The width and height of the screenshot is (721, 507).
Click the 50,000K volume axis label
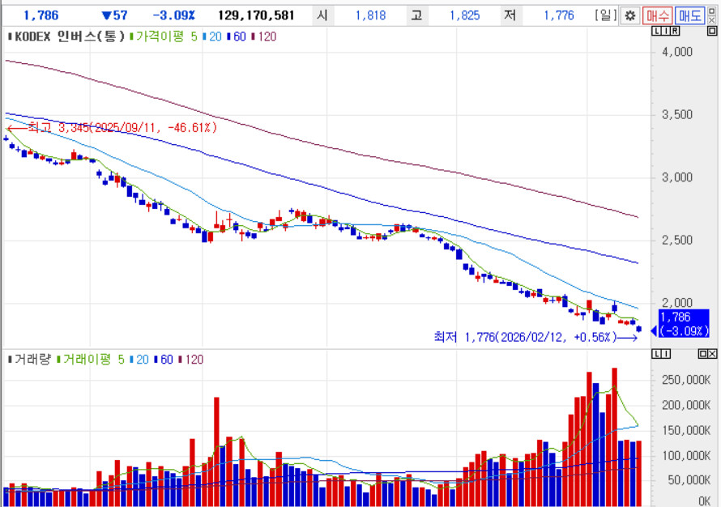click(x=689, y=480)
